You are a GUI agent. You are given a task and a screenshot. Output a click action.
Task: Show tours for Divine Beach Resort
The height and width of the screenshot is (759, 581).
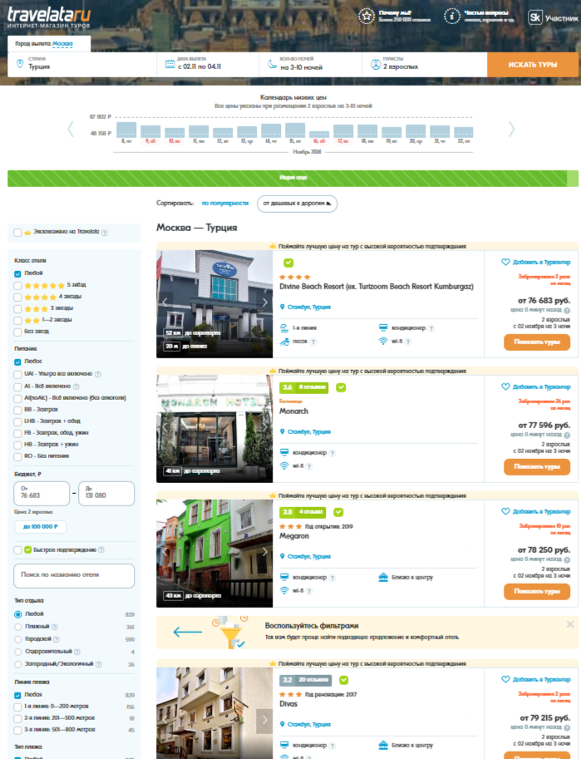pos(536,342)
